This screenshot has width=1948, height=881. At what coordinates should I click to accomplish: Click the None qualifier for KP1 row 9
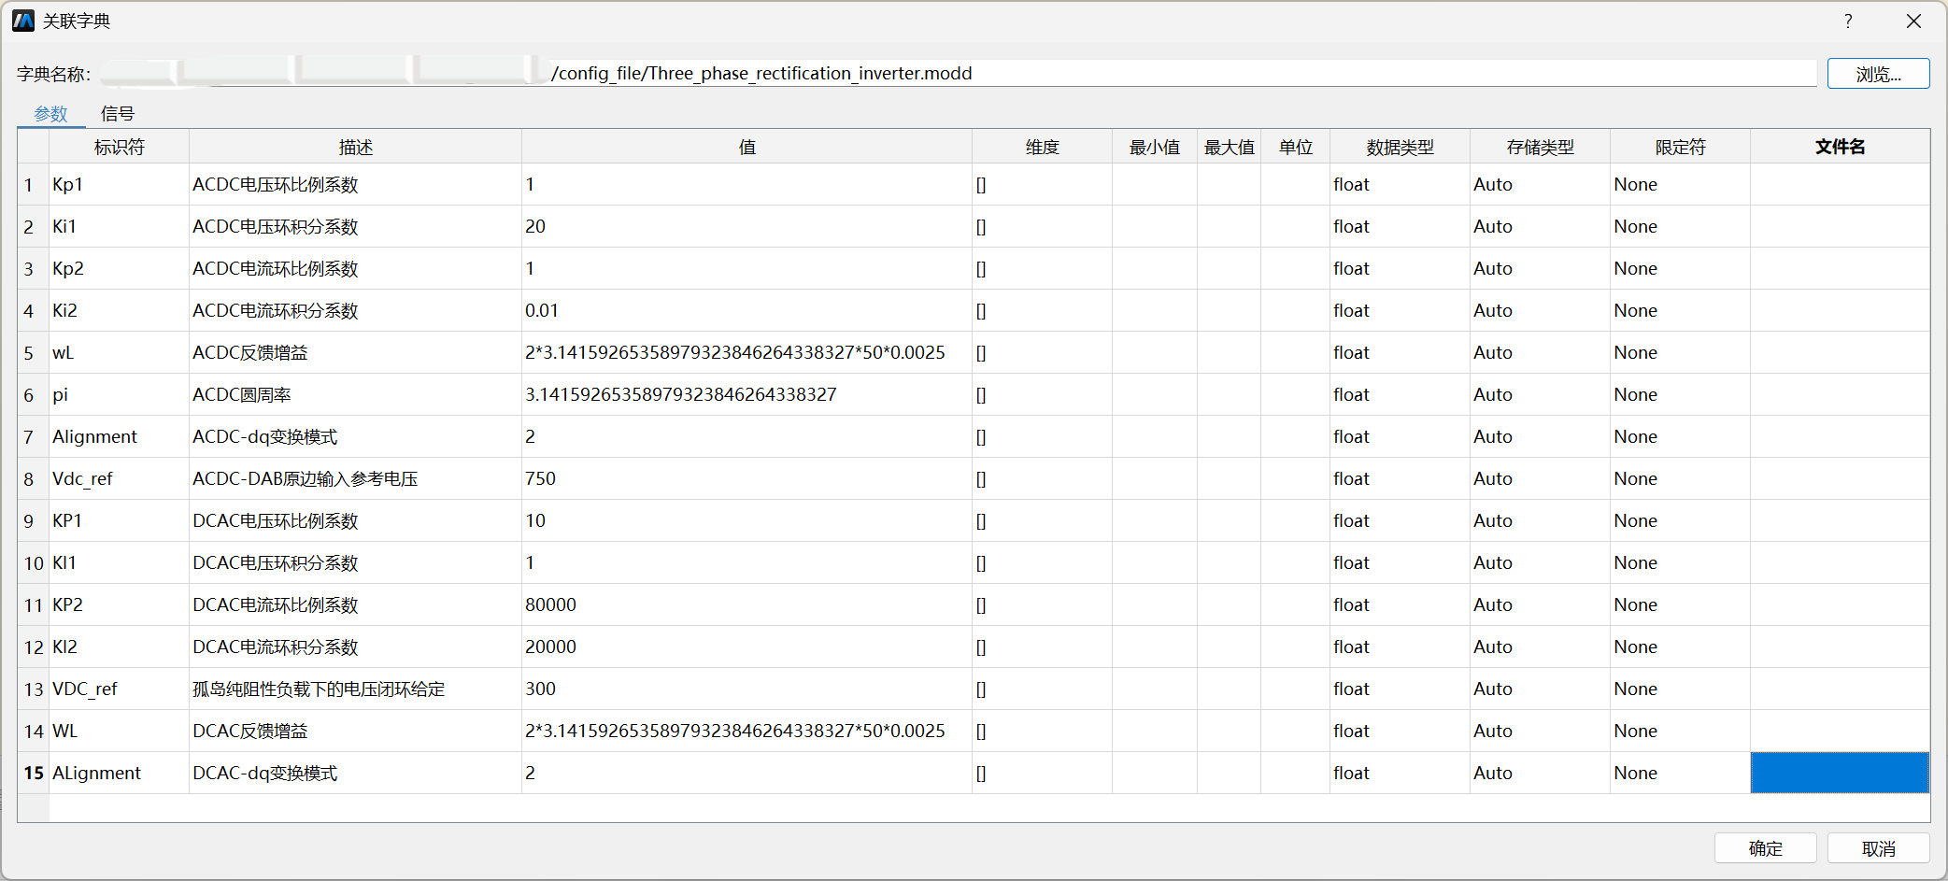[x=1681, y=520]
